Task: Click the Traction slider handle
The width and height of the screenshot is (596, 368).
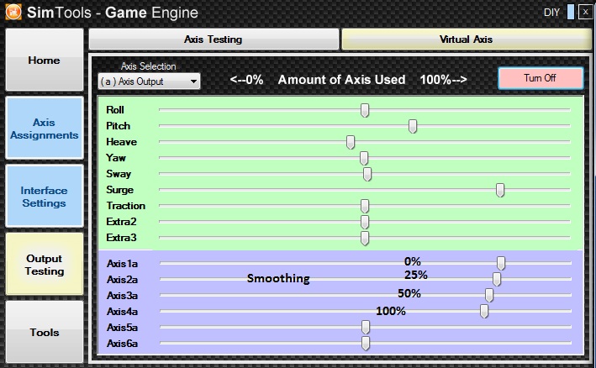Action: pyautogui.click(x=365, y=206)
